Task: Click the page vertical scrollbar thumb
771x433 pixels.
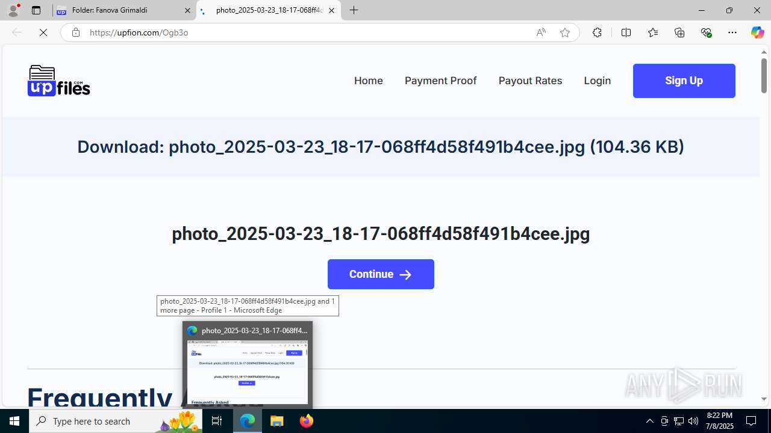Action: coord(764,76)
